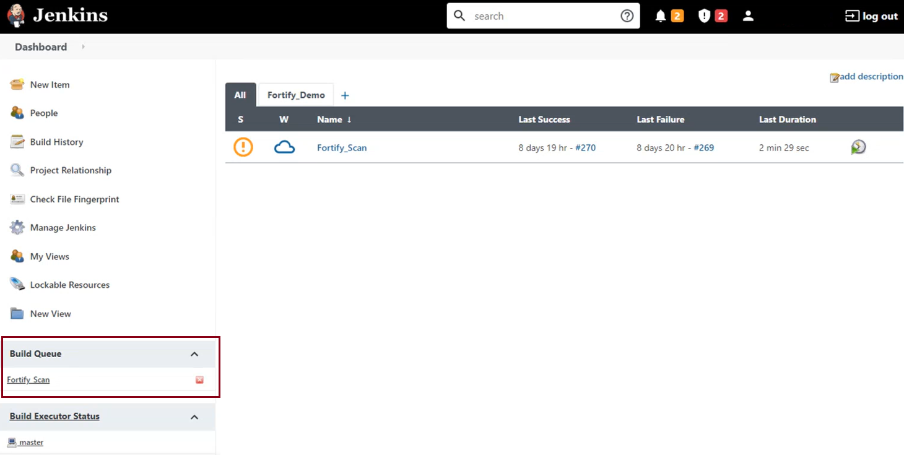Sort jobs by the Name column
904x455 pixels.
tap(334, 119)
